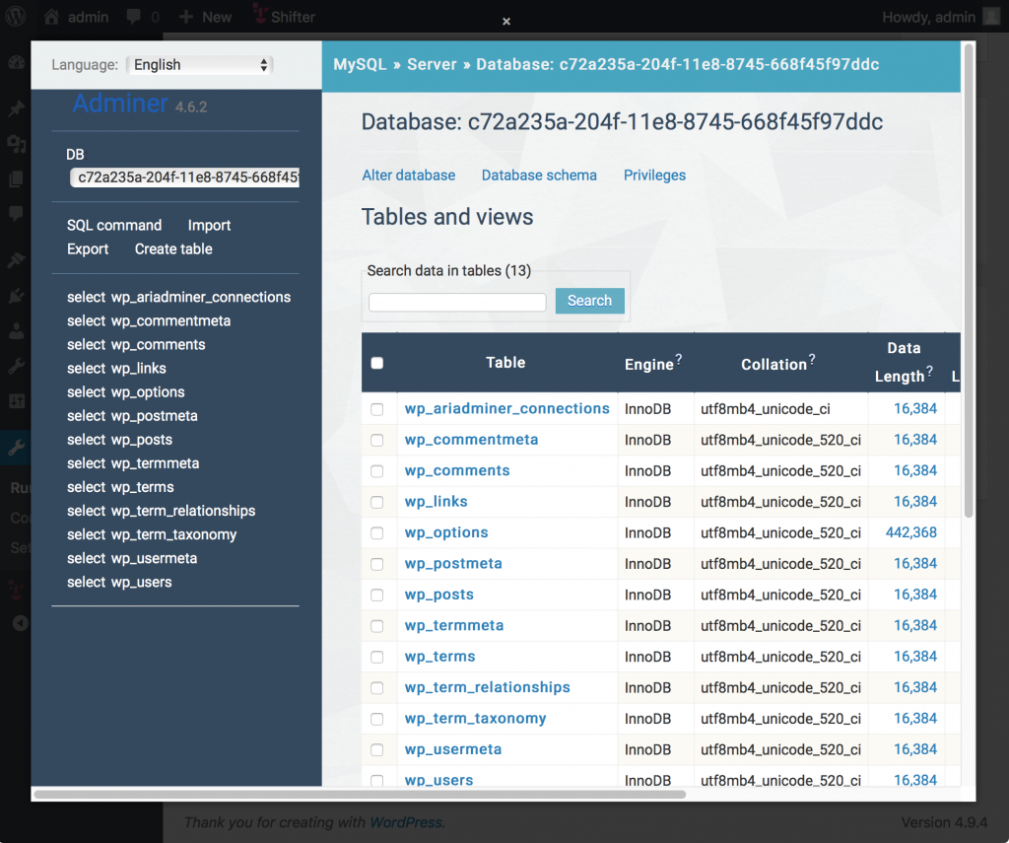Check the wp_posts row checkbox

click(x=377, y=596)
